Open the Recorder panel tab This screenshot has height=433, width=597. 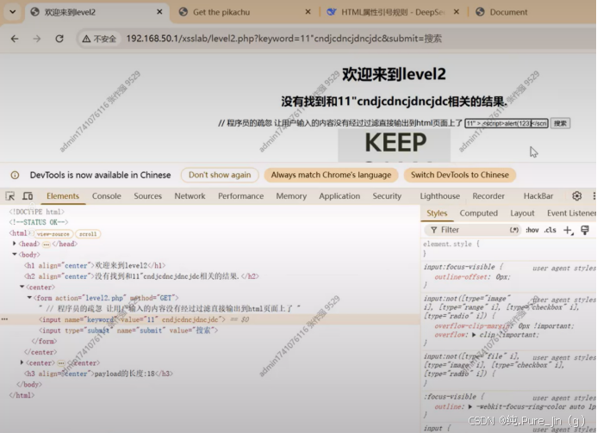tap(488, 196)
